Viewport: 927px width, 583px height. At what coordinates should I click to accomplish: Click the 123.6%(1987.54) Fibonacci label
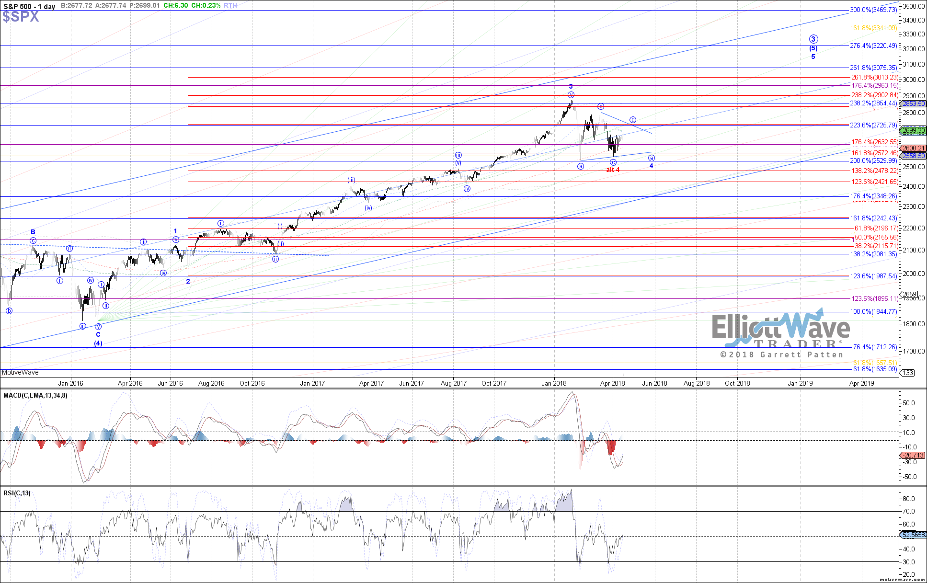pos(873,276)
